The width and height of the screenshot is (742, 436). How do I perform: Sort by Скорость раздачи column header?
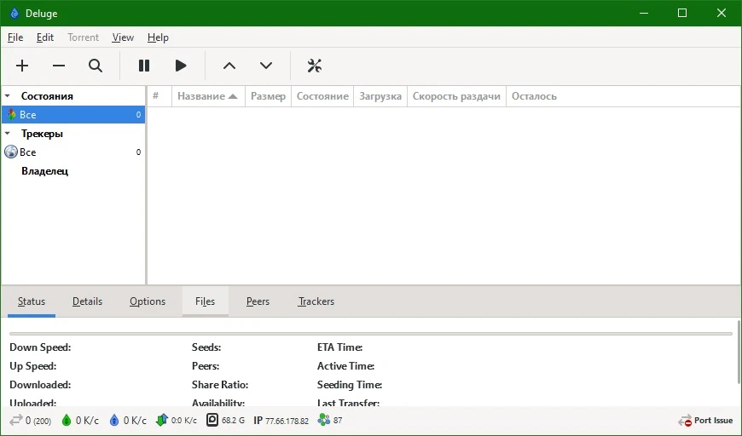point(456,96)
